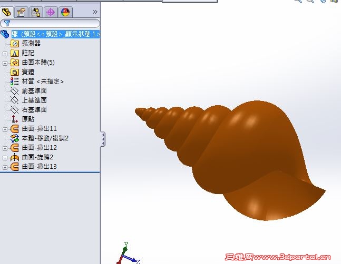Click the sensors folder icon
This screenshot has height=264, width=341.
pos(15,44)
